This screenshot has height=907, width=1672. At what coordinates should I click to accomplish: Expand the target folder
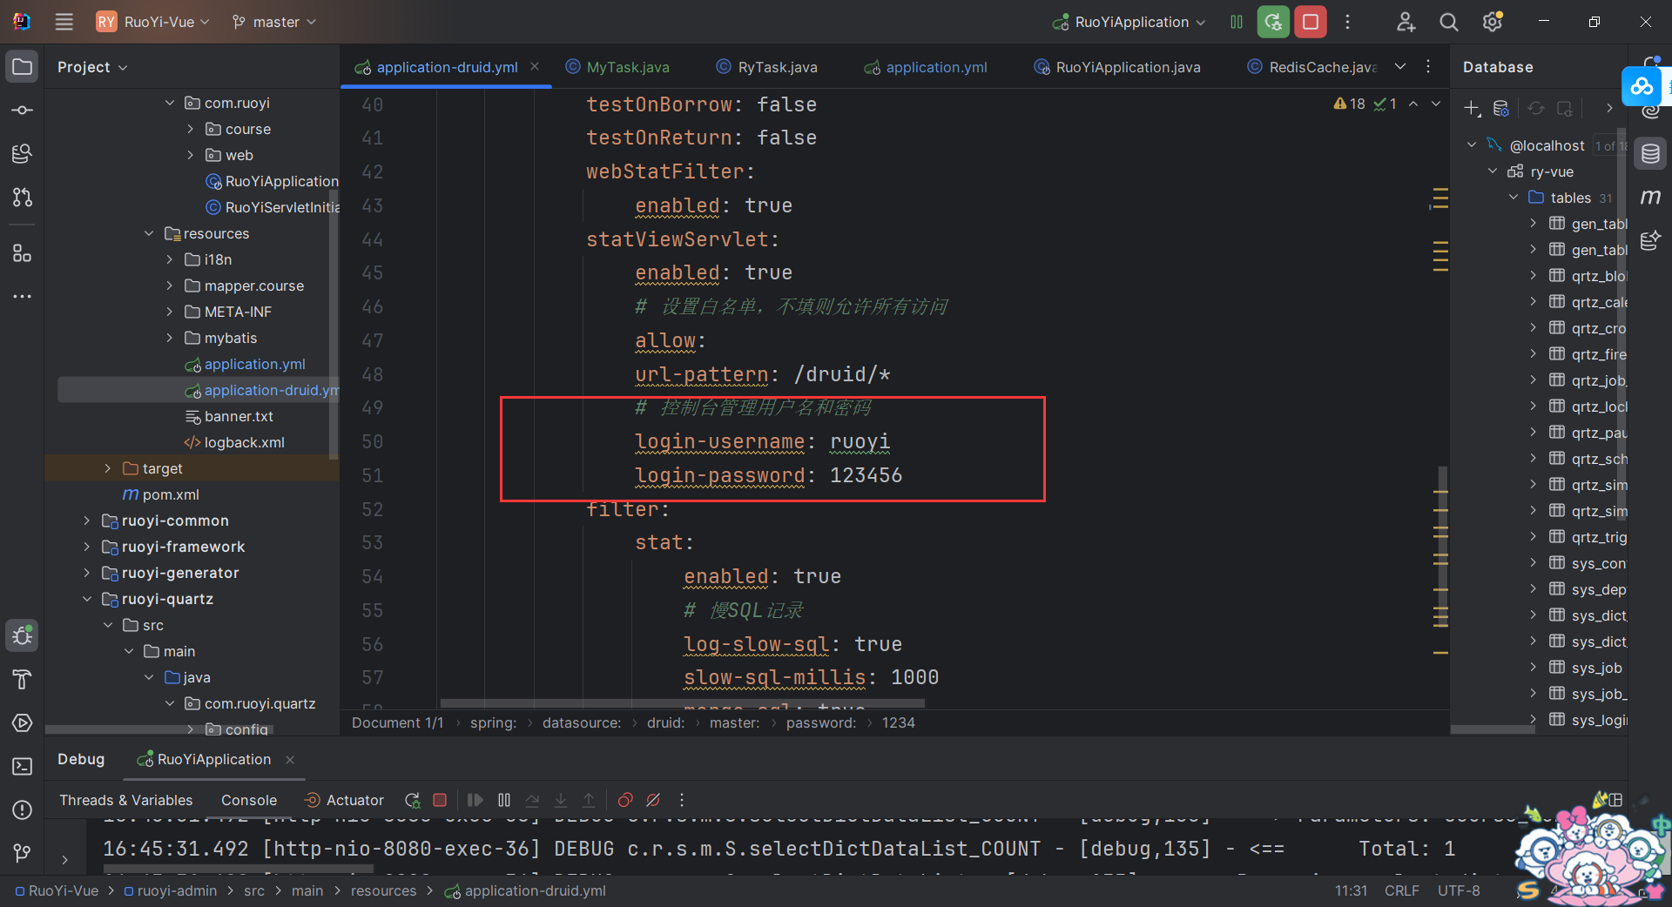tap(108, 468)
